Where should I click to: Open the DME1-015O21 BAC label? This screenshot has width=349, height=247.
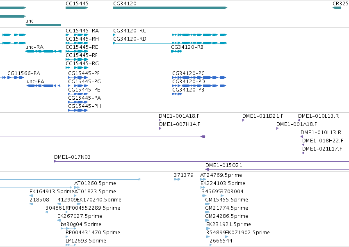224,165
